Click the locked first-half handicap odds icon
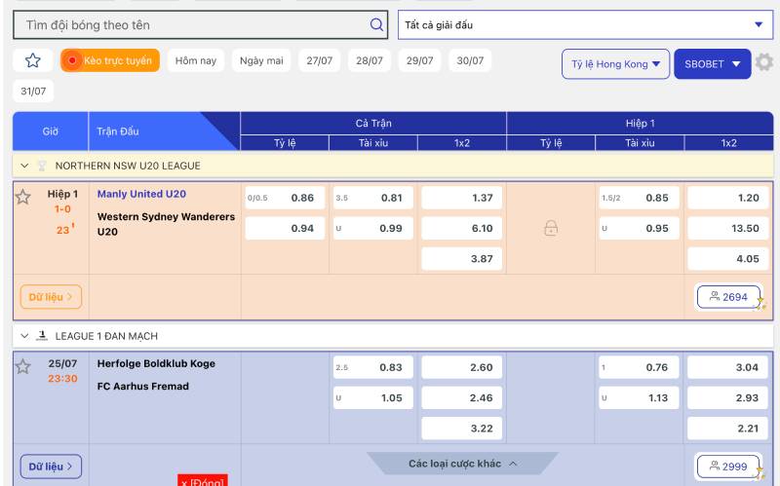780x486 pixels. 551,228
